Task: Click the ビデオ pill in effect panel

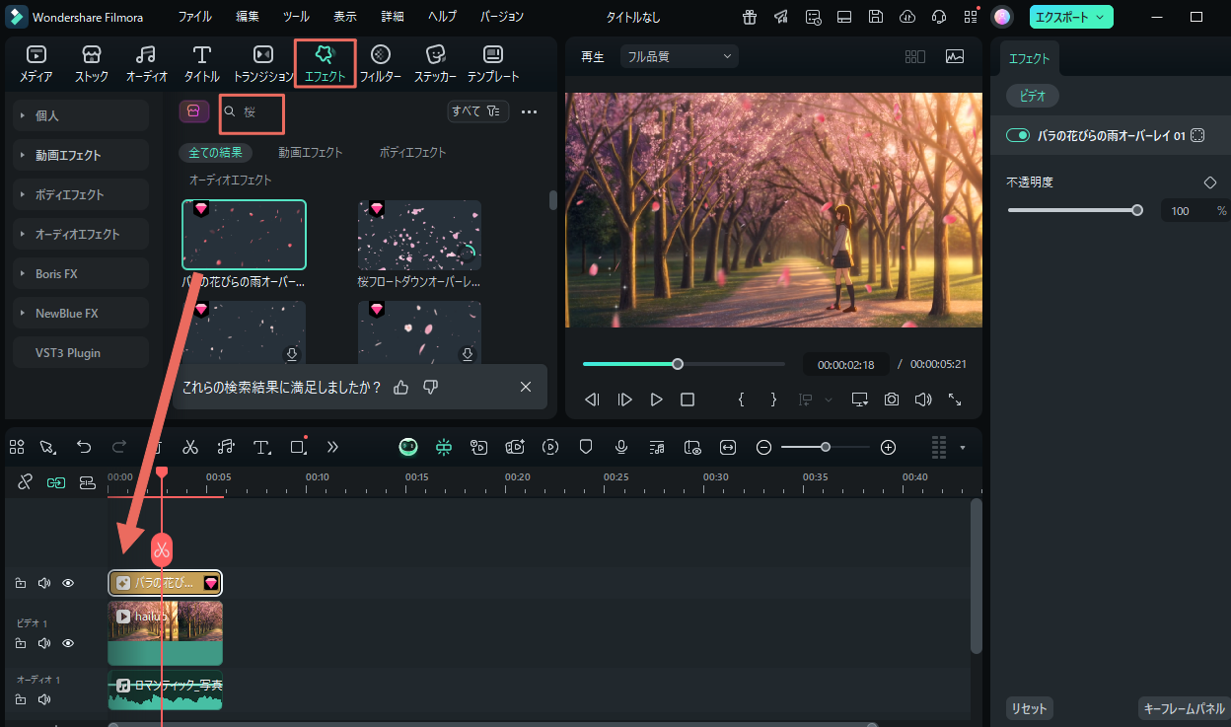Action: coord(1033,96)
